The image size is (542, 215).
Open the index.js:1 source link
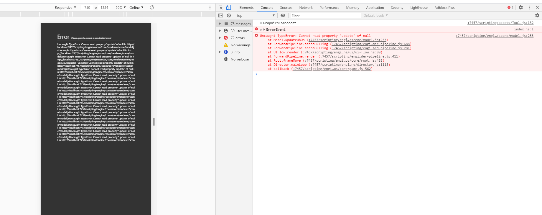tap(524, 29)
